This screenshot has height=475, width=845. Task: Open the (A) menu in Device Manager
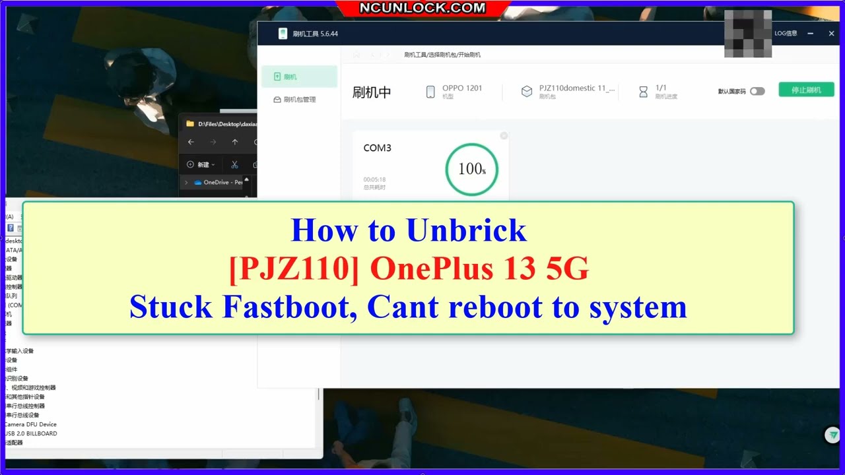[9, 216]
